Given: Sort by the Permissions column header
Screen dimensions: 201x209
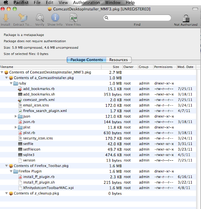Looking at the screenshot, I should click(165, 67).
